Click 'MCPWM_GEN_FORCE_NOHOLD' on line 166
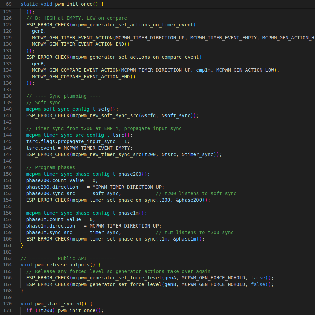315x315 pixels. click(x=213, y=278)
